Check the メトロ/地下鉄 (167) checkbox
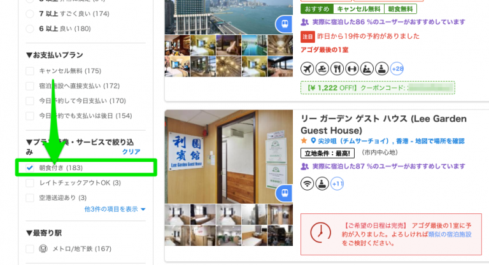This screenshot has width=489, height=265. pyautogui.click(x=30, y=249)
